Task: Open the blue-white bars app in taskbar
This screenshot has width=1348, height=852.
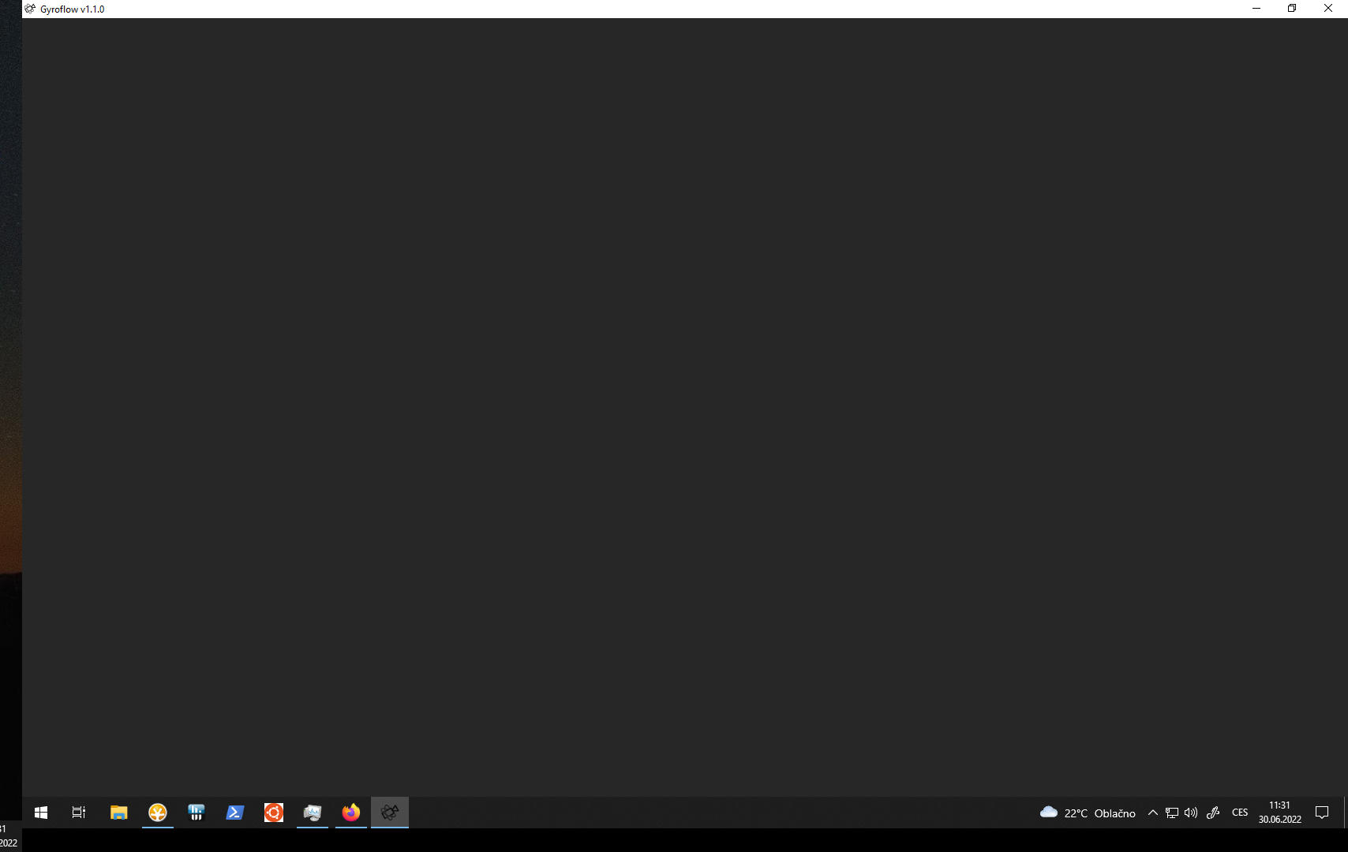Action: (x=197, y=813)
